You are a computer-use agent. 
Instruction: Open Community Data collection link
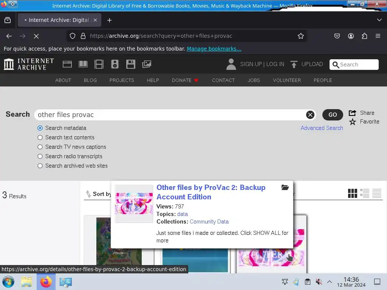click(x=209, y=222)
